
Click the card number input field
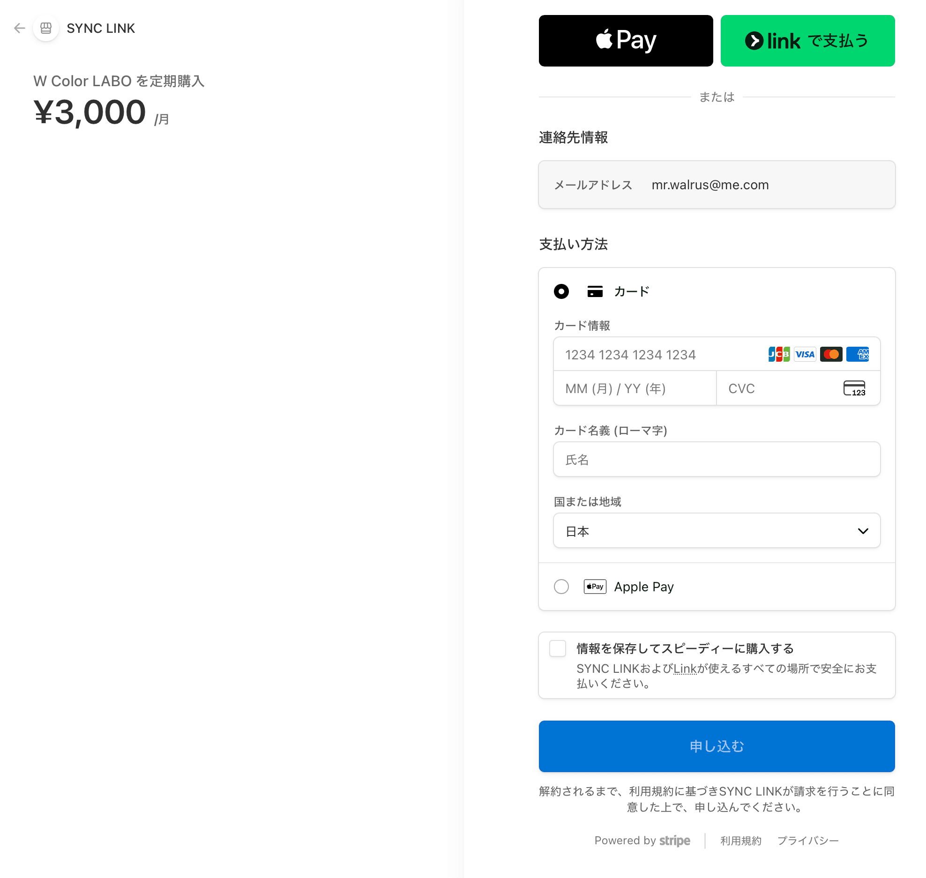click(x=656, y=354)
